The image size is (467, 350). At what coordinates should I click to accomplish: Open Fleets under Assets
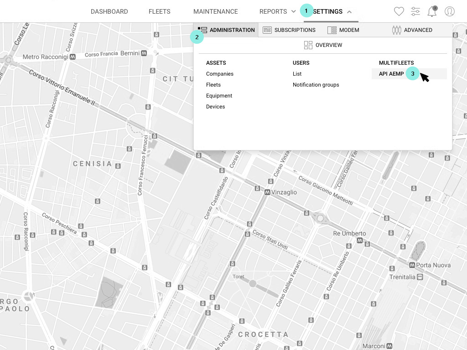(x=213, y=85)
